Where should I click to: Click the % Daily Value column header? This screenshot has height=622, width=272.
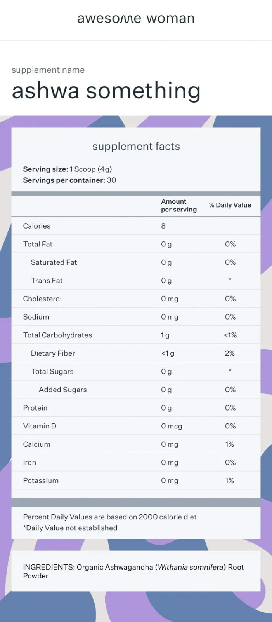point(230,205)
